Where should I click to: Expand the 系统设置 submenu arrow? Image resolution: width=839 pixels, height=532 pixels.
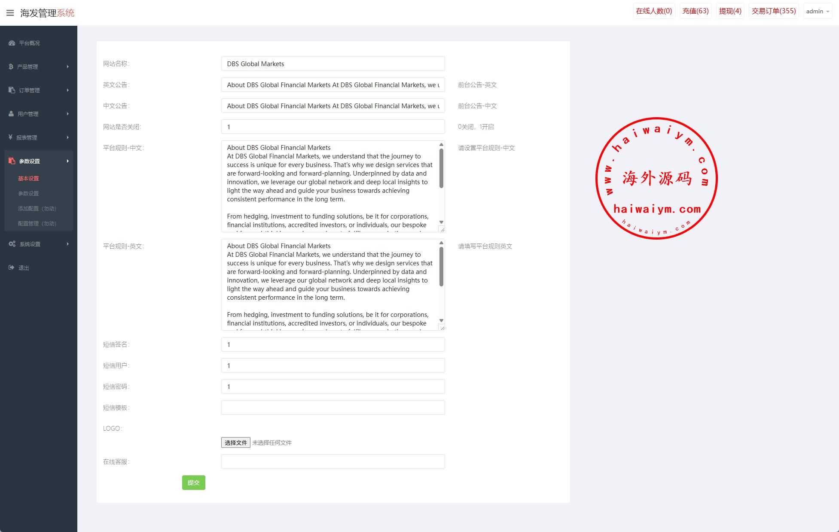click(x=67, y=244)
